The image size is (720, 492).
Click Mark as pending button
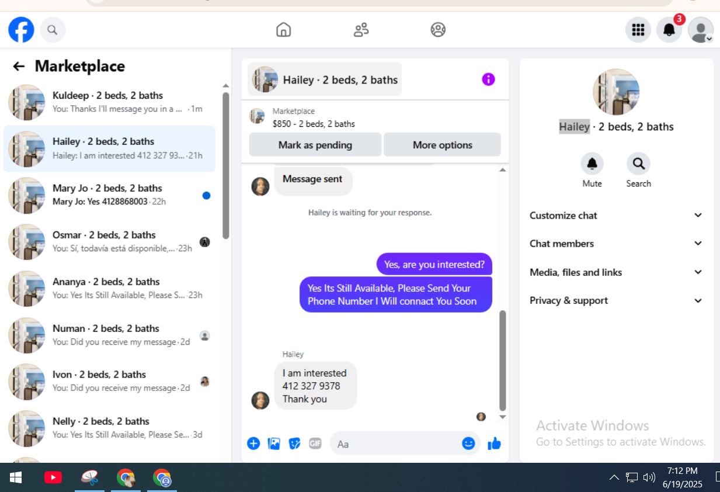[x=315, y=145]
